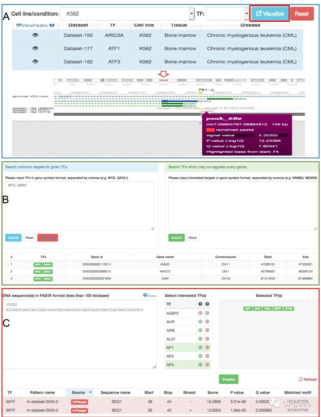
Task: Click Reset beside the blue Submit button
Action: pyautogui.click(x=29, y=238)
